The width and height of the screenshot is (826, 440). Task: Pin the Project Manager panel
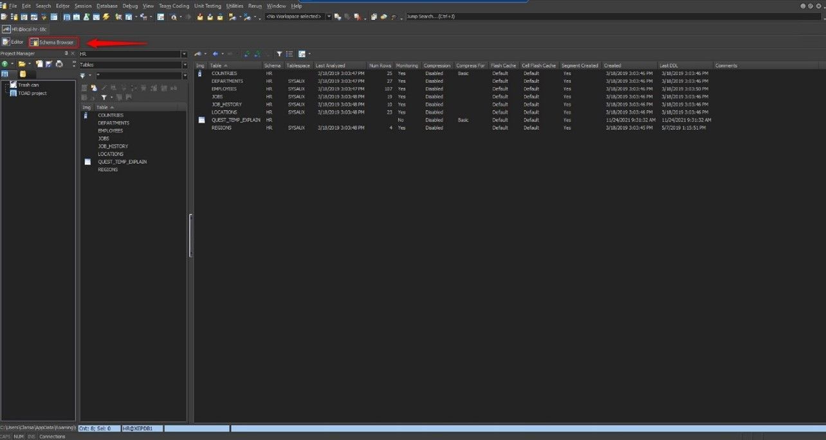66,53
